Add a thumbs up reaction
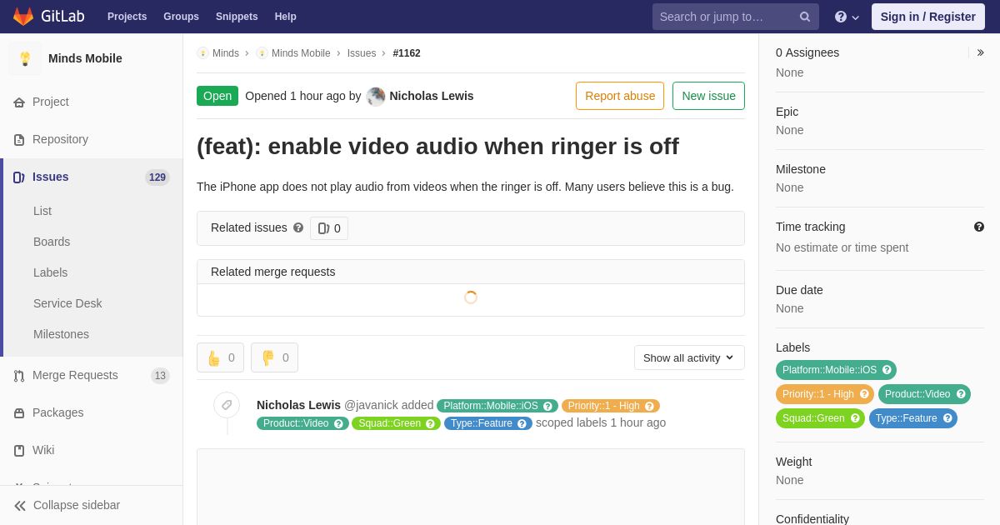This screenshot has width=1000, height=525. pyautogui.click(x=220, y=357)
